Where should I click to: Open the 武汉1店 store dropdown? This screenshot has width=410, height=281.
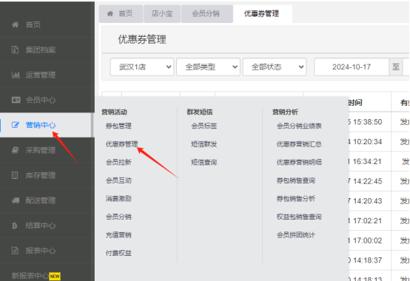(142, 67)
